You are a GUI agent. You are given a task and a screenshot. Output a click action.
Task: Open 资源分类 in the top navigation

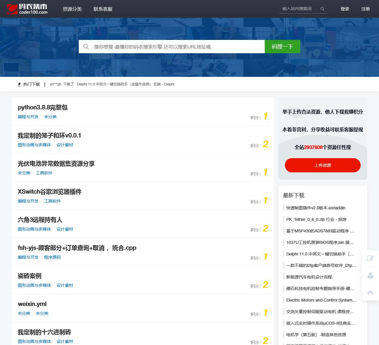pos(72,9)
